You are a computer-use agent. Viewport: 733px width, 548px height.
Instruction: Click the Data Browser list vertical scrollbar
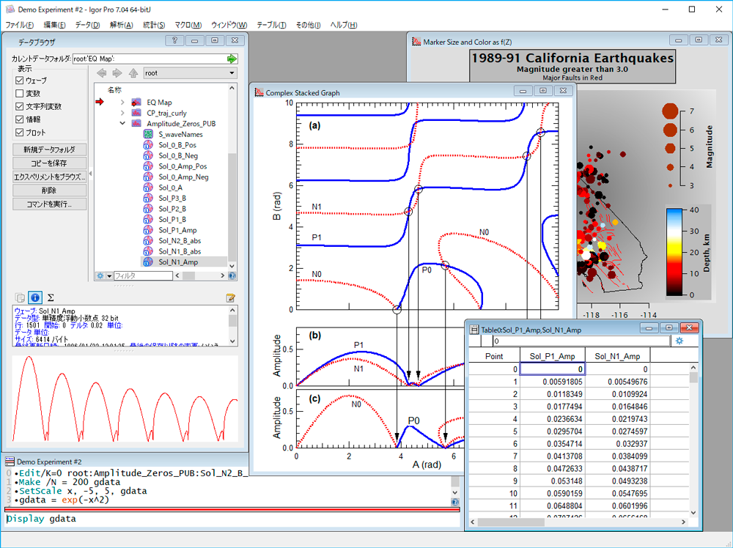click(x=232, y=177)
